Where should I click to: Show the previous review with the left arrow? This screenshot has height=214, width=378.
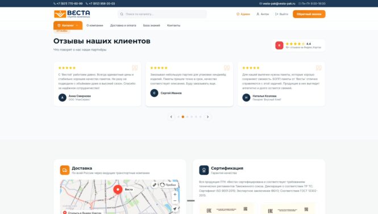(171, 117)
